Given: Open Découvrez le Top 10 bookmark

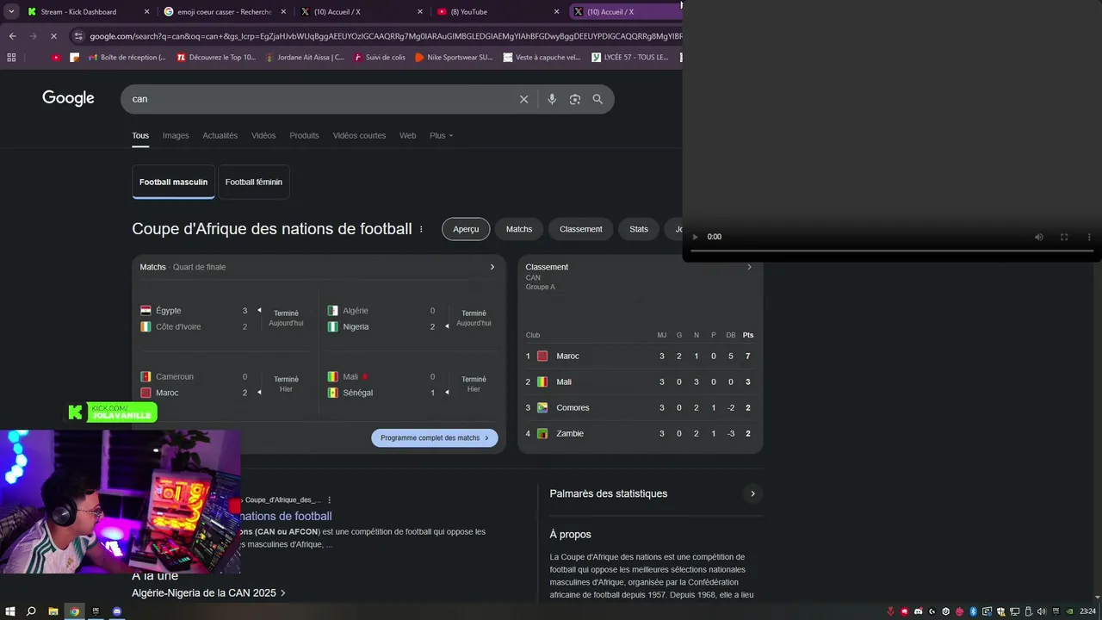Looking at the screenshot, I should pyautogui.click(x=216, y=58).
